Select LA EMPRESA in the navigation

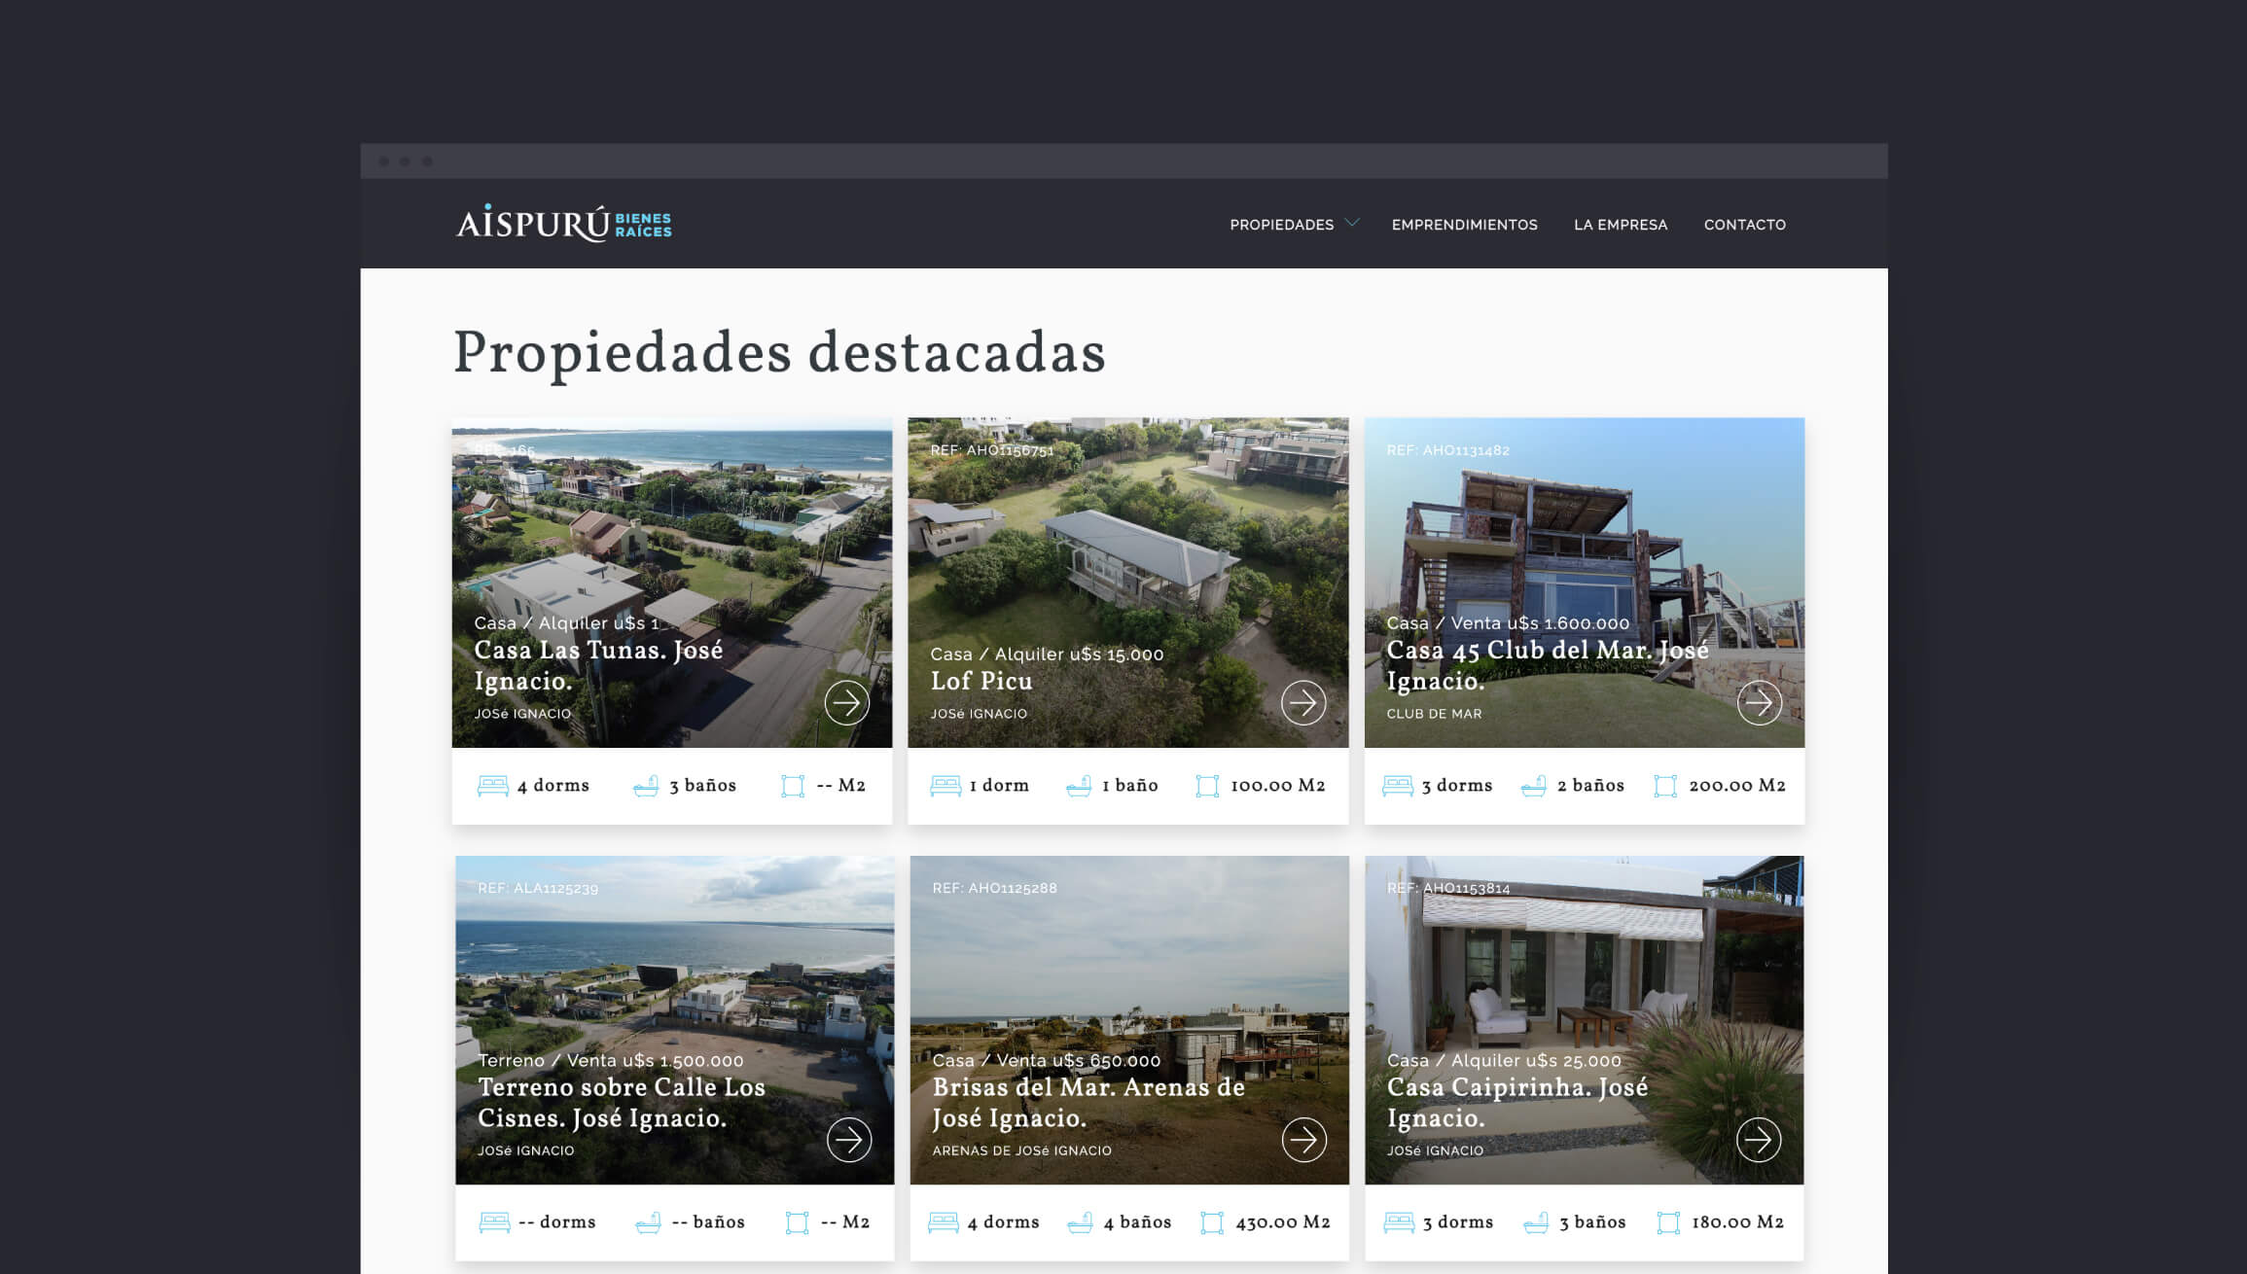pos(1621,225)
